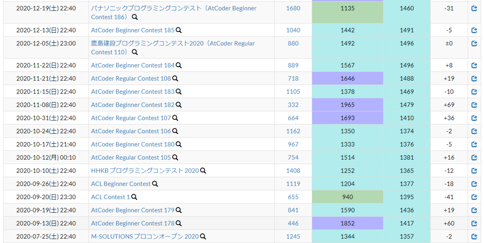Open ACL Contest 1 link

[x=111, y=197]
